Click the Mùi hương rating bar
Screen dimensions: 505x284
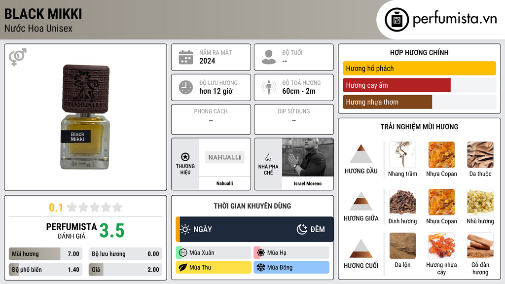pos(45,254)
